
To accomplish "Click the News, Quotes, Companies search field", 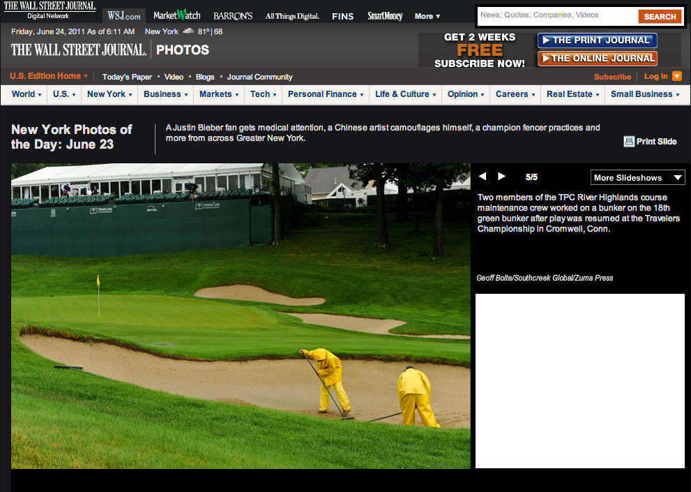I will point(556,15).
